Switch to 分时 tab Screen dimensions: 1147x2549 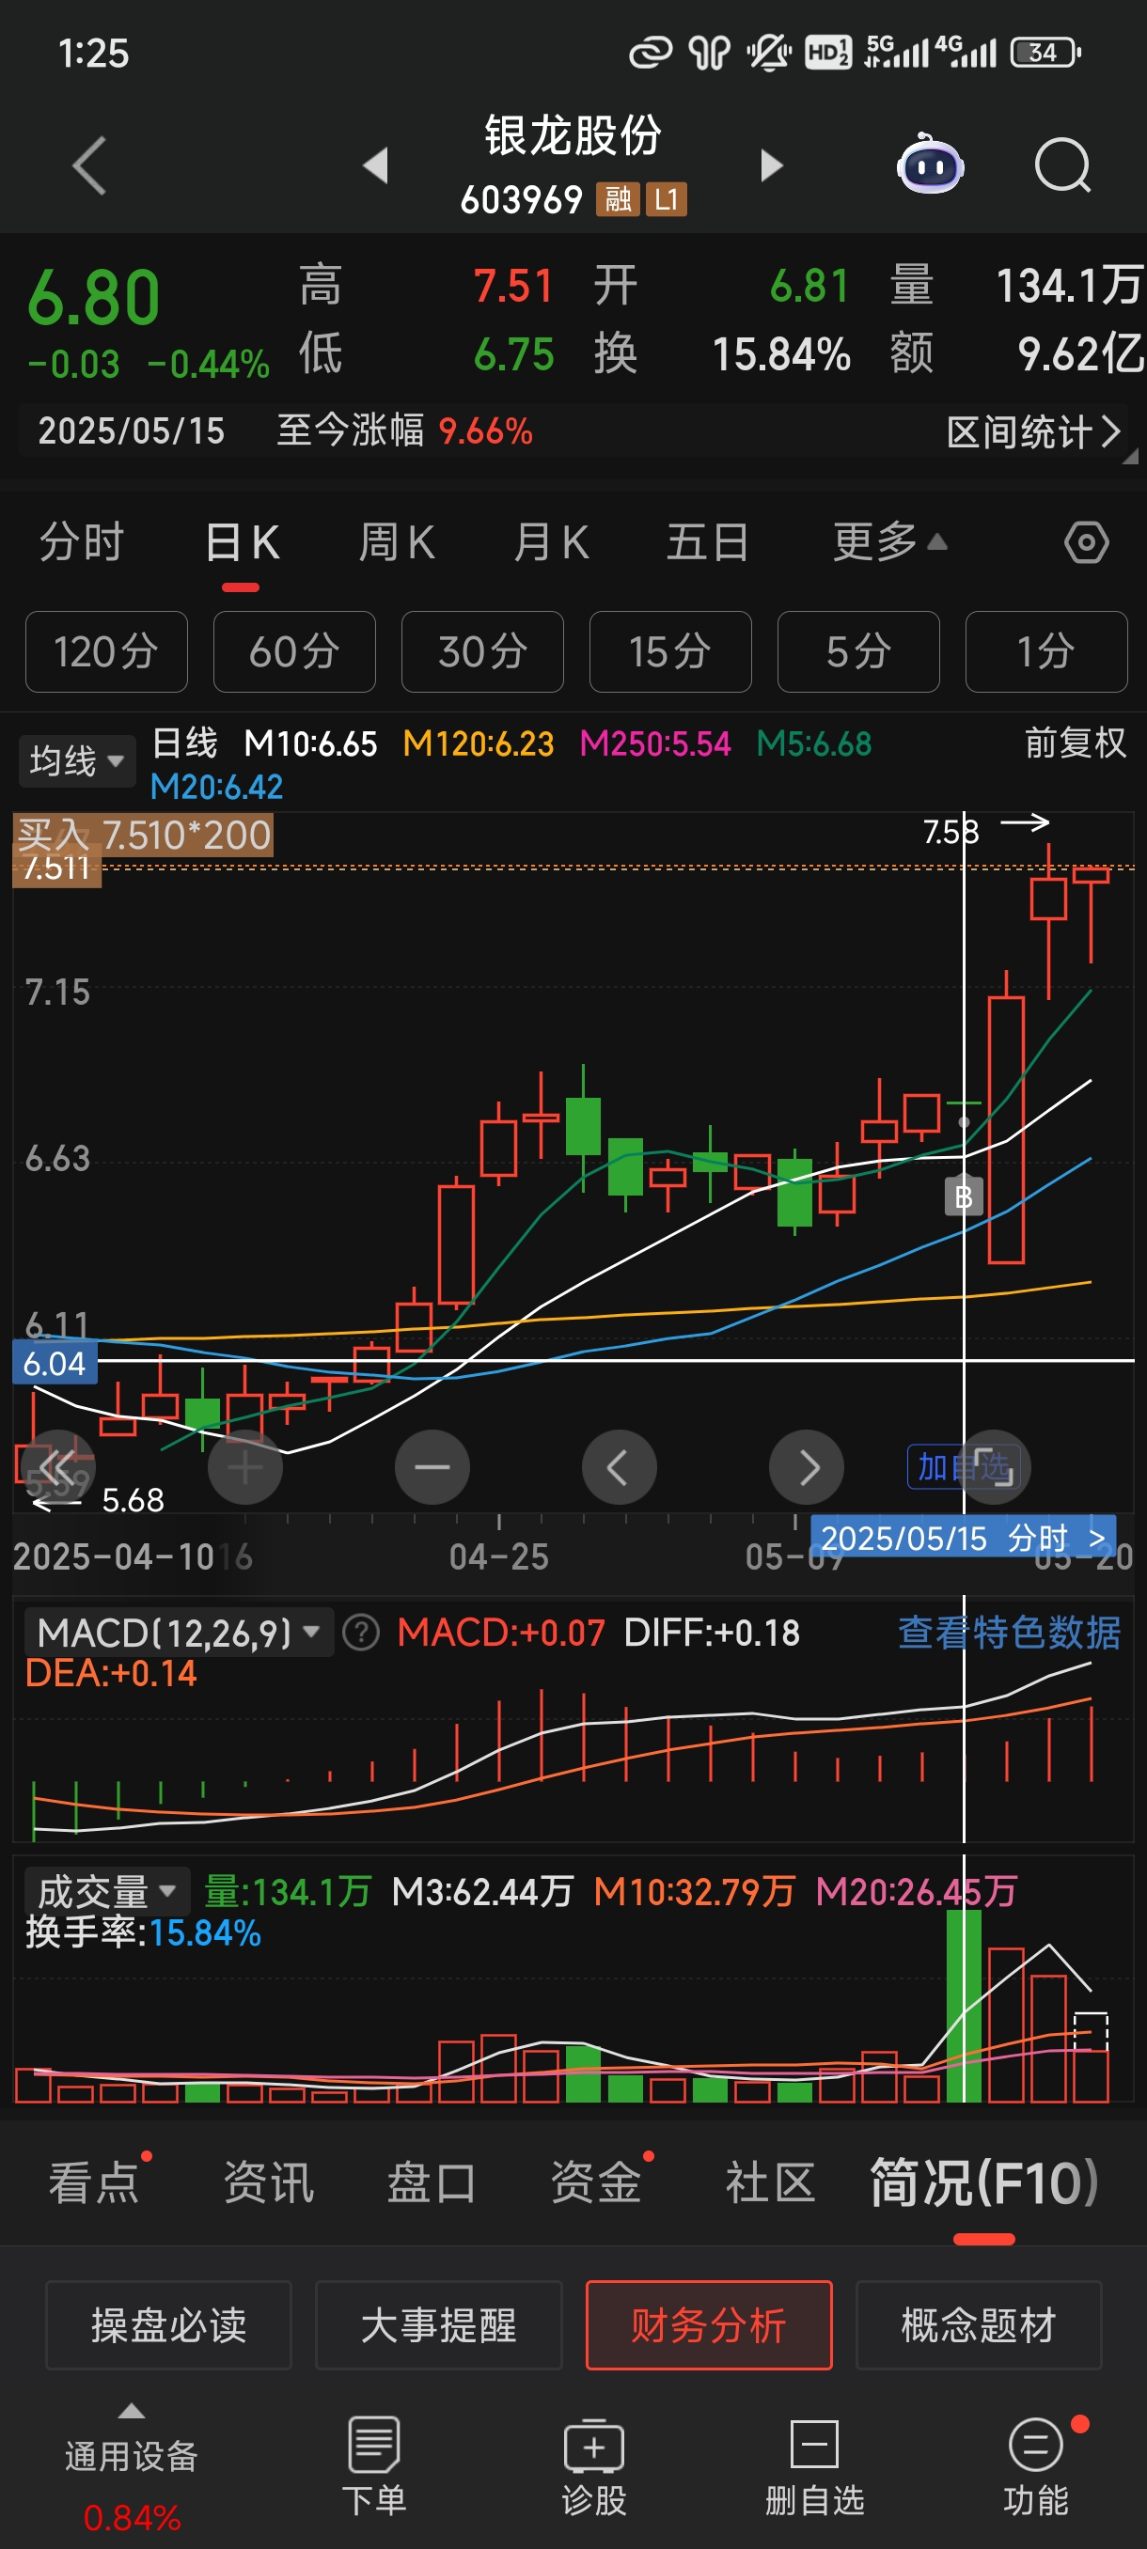pos(81,542)
